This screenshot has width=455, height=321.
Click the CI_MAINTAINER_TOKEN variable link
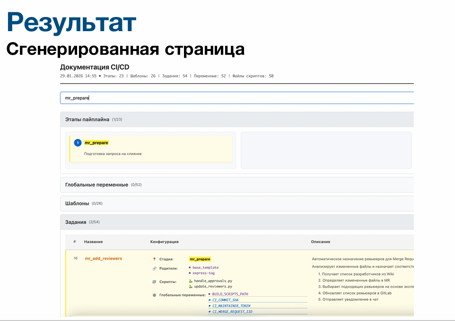click(231, 306)
